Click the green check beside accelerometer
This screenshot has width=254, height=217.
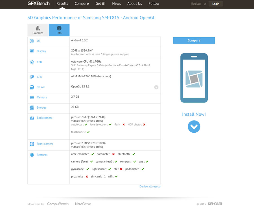[x=93, y=154]
